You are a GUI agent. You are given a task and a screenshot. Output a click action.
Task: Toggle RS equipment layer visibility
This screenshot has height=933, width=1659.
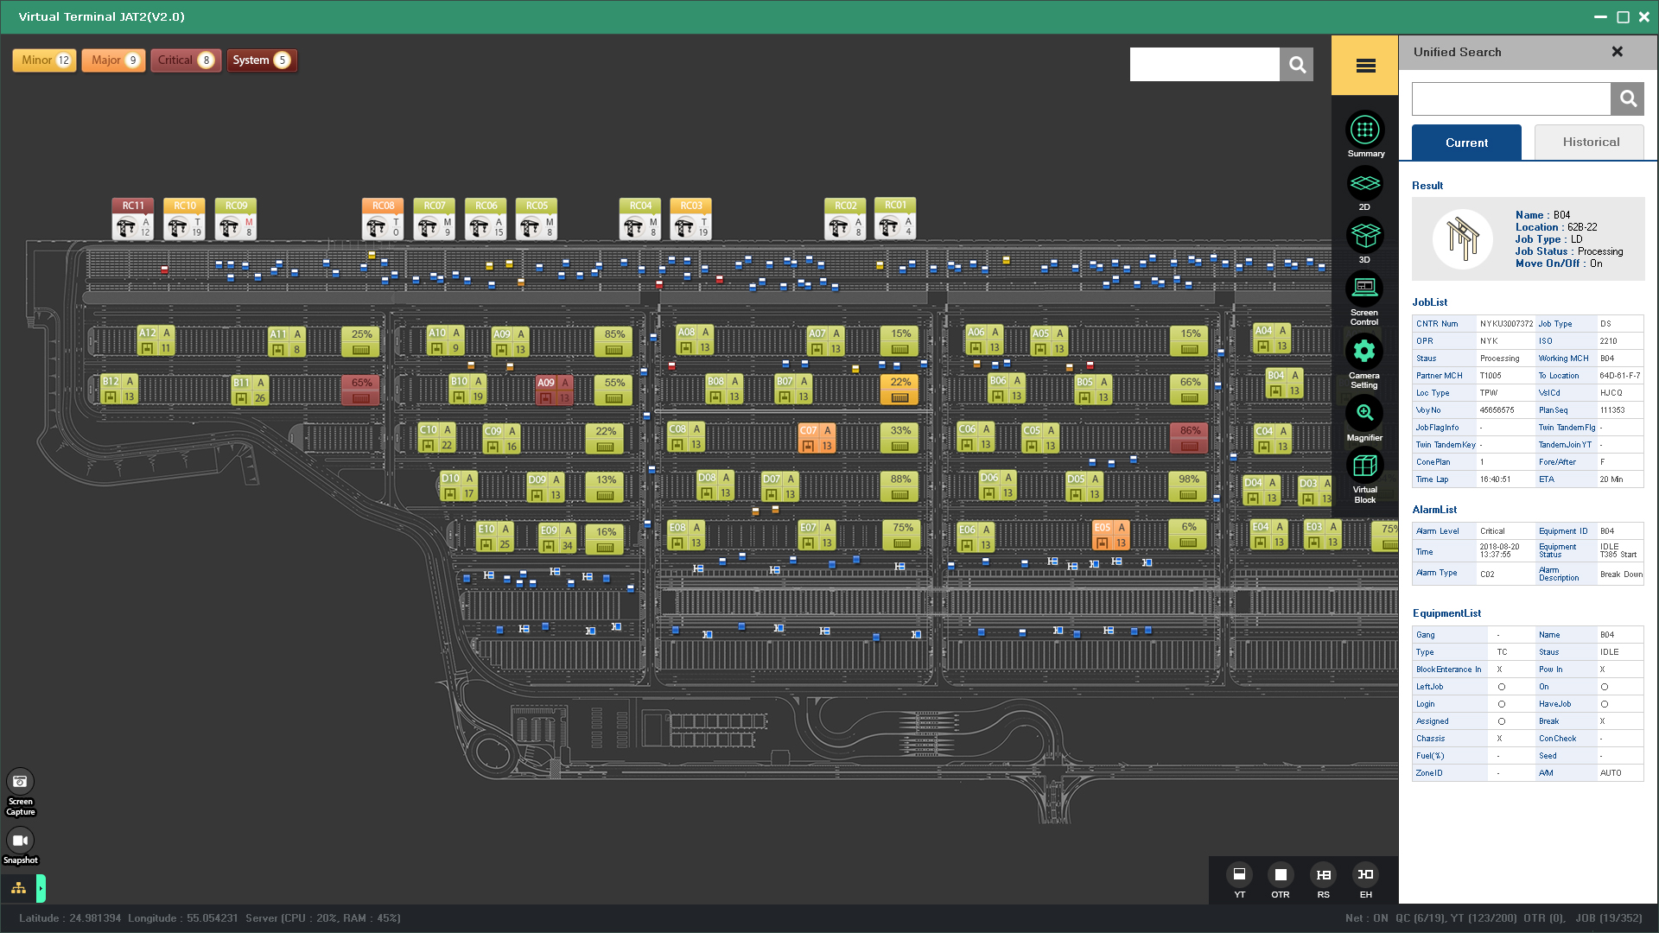coord(1323,874)
